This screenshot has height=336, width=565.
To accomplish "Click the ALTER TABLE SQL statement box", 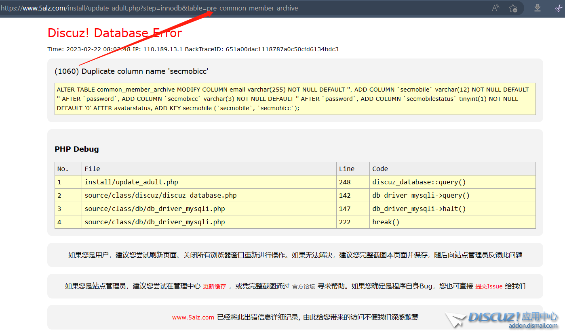I will [295, 99].
